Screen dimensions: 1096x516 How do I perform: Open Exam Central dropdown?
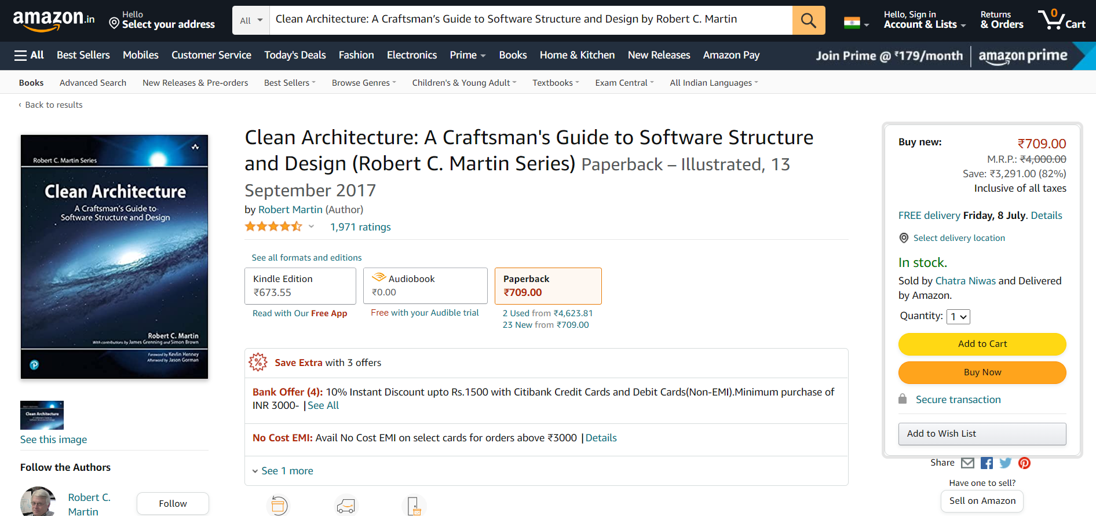pos(624,83)
